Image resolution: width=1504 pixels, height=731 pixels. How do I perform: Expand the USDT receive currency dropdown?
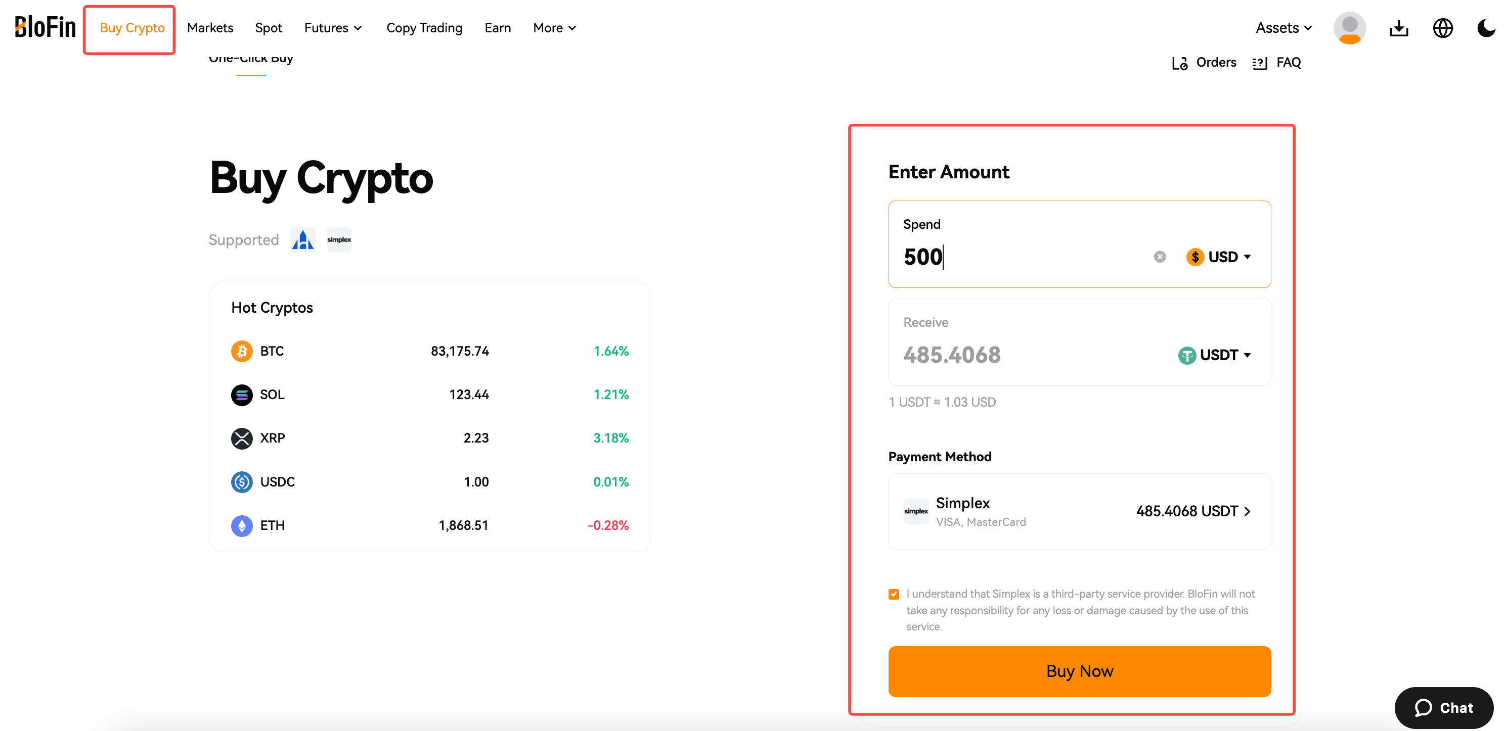(1214, 355)
